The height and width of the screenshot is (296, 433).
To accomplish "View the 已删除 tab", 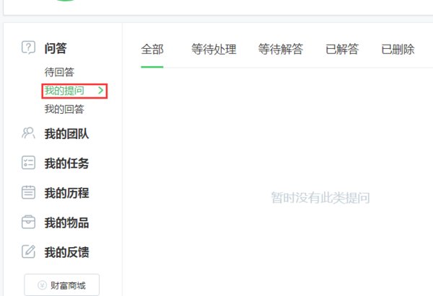I will point(398,50).
